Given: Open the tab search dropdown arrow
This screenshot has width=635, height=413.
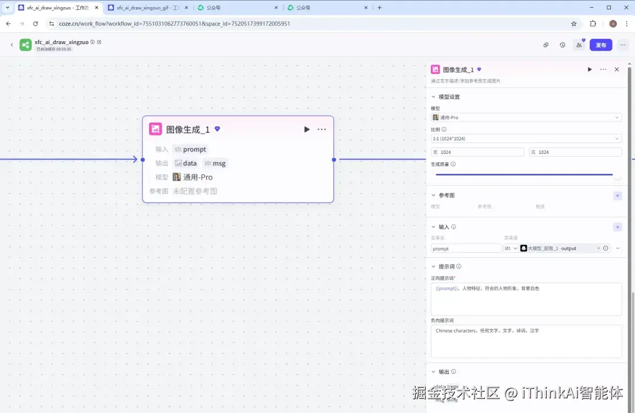Looking at the screenshot, I should (7, 8).
